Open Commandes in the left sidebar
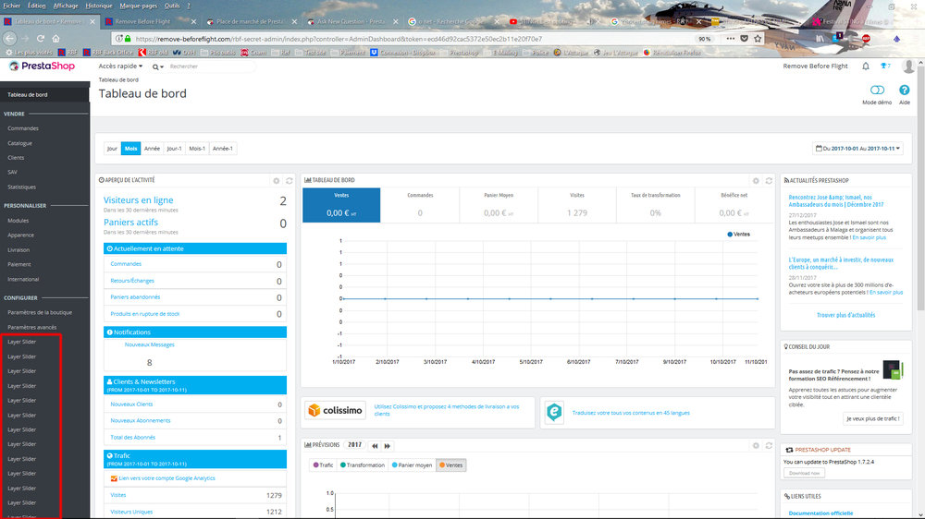 pos(23,128)
